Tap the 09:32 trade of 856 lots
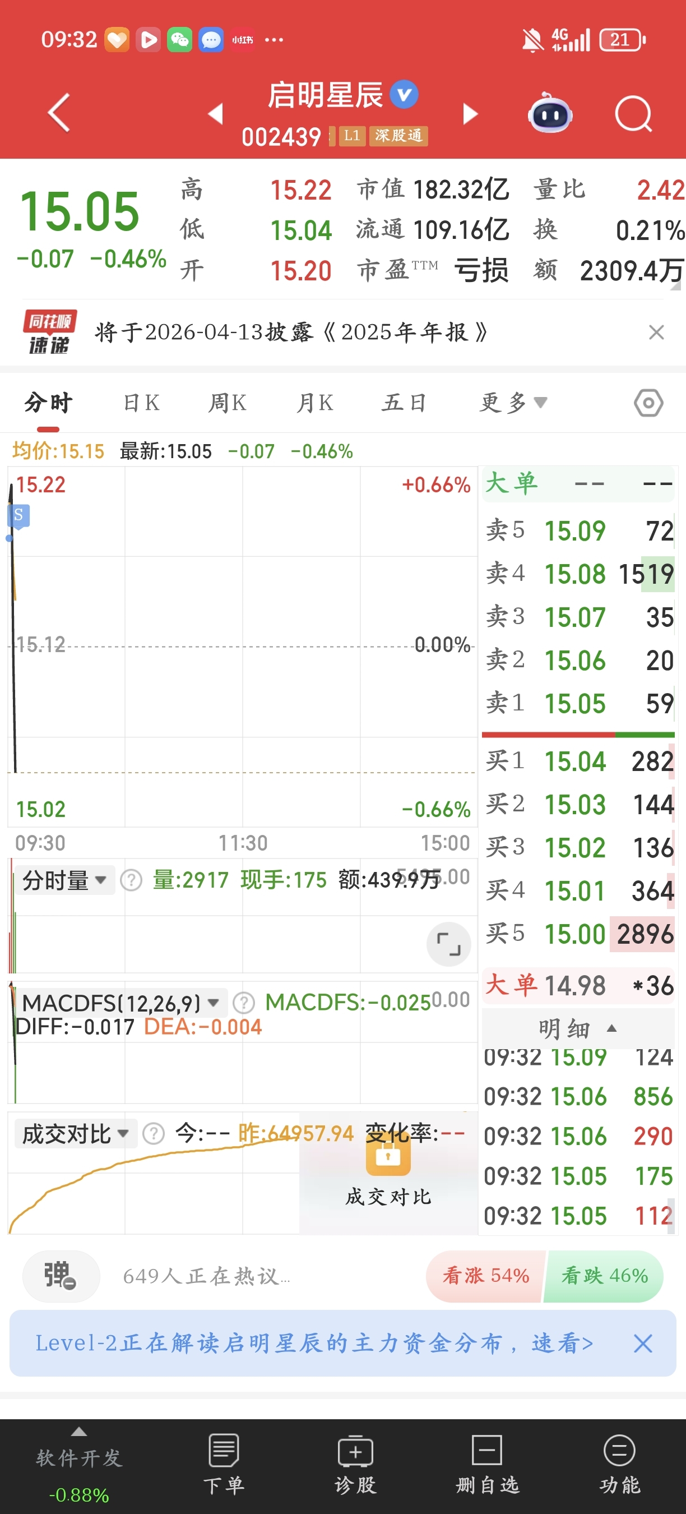The image size is (686, 1514). coord(578,1097)
